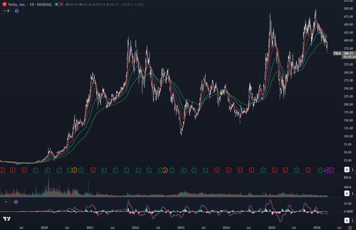This screenshot has height=230, width=356.
Task: Click the 2026 label on the time axis
Action: click(317, 228)
